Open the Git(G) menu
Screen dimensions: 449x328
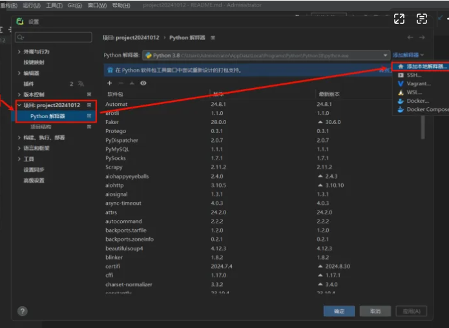[75, 5]
